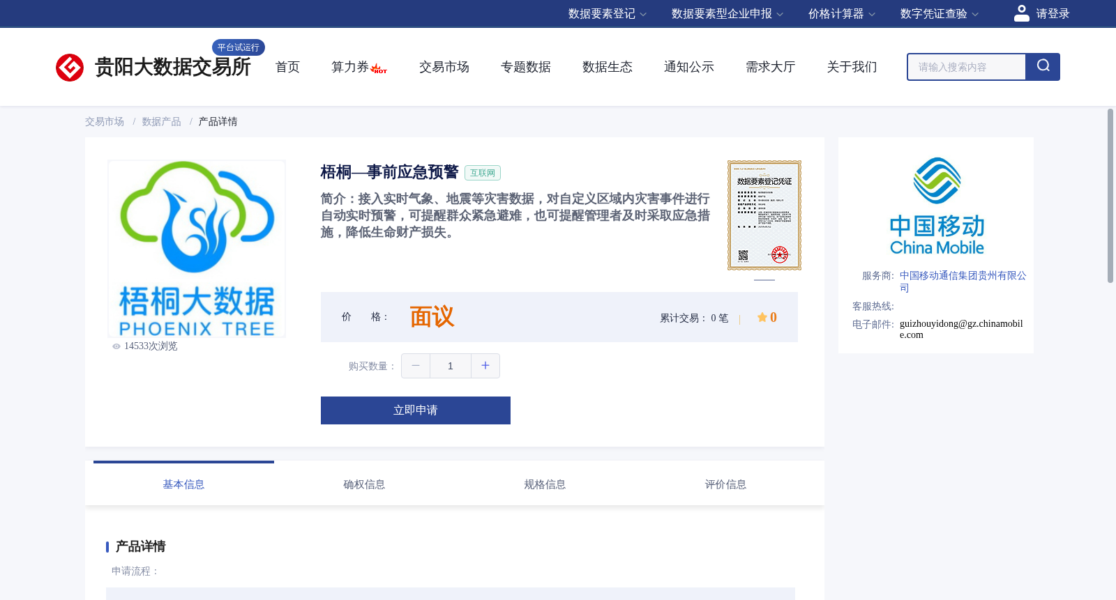Viewport: 1116px width, 600px height.
Task: Increase quantity with plus button
Action: 485,366
